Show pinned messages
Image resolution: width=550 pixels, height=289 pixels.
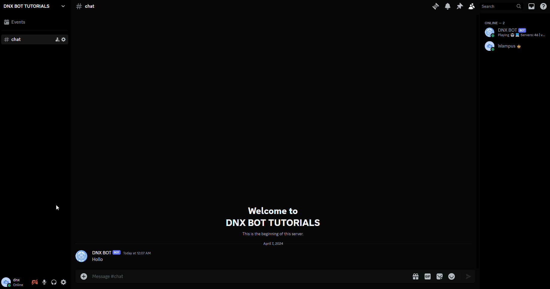pos(460,6)
